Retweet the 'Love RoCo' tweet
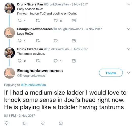Image resolution: width=133 pixels, height=126 pixels. (x=37, y=41)
